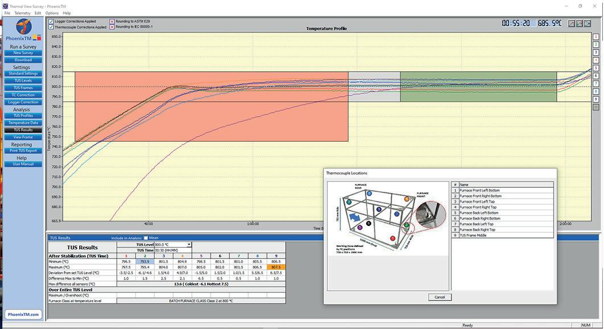Open Standard Settings from sidebar
604x329 pixels.
click(x=23, y=73)
